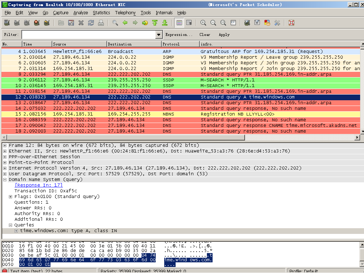Open the filter history dropdown arrow
This screenshot has width=364, height=273.
[x=159, y=34]
